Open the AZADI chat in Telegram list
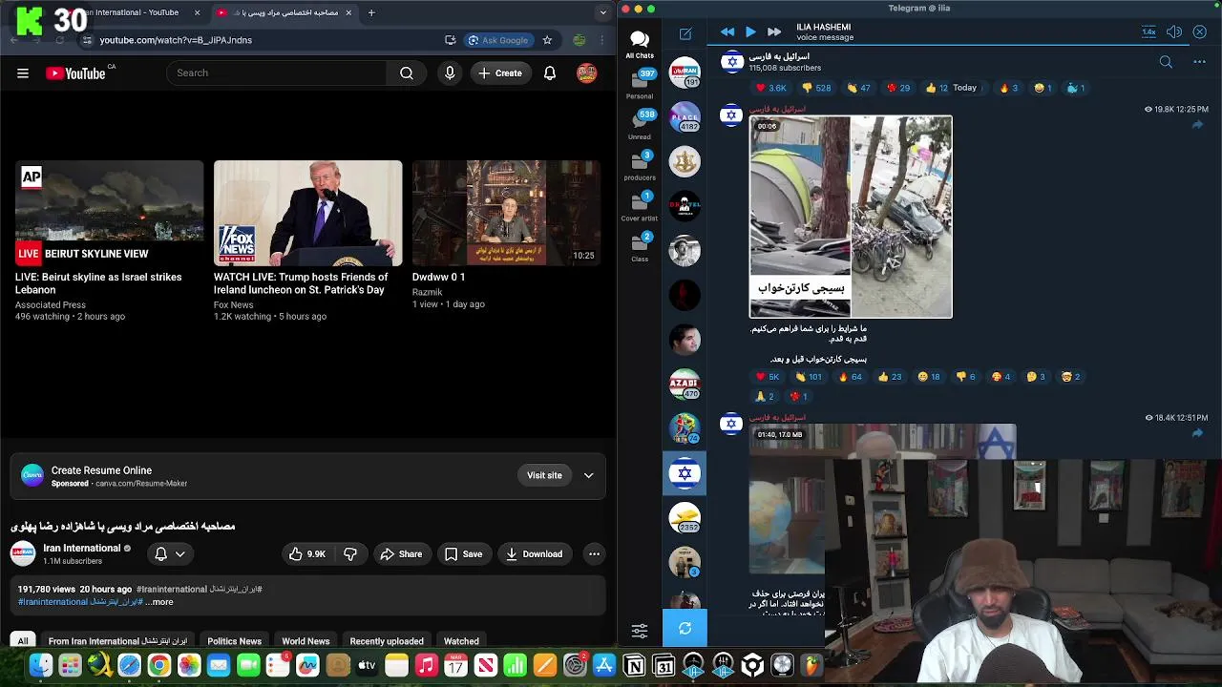Screen dimensions: 1222x687 (685, 384)
